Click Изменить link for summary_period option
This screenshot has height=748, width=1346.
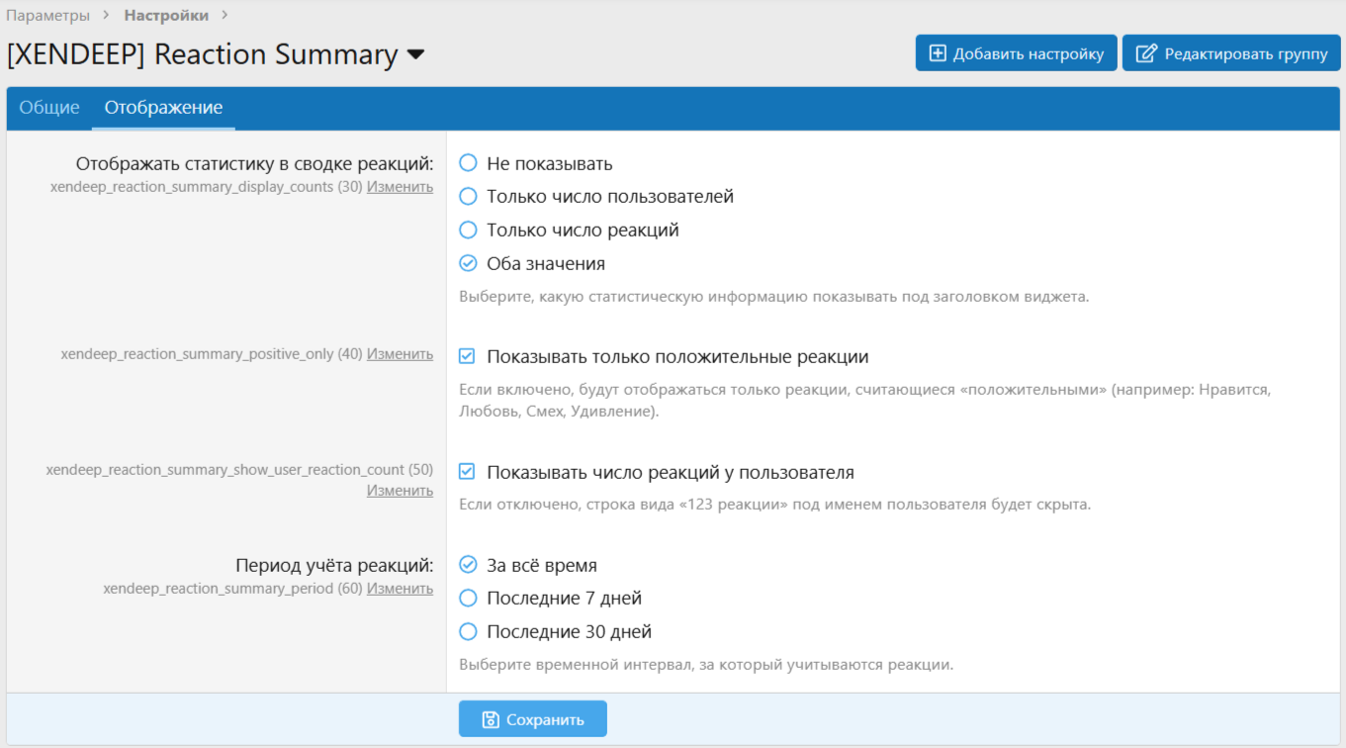click(400, 588)
